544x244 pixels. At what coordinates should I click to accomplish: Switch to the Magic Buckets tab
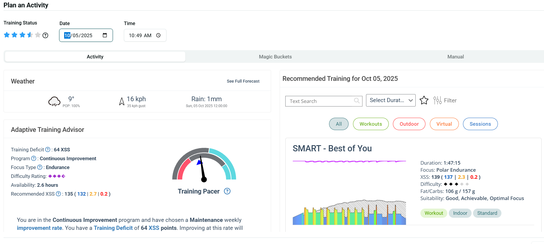pos(275,57)
